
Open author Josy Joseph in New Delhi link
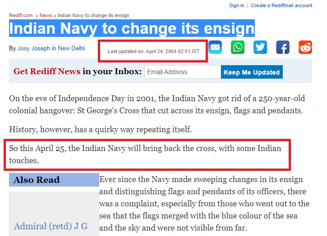pyautogui.click(x=51, y=48)
